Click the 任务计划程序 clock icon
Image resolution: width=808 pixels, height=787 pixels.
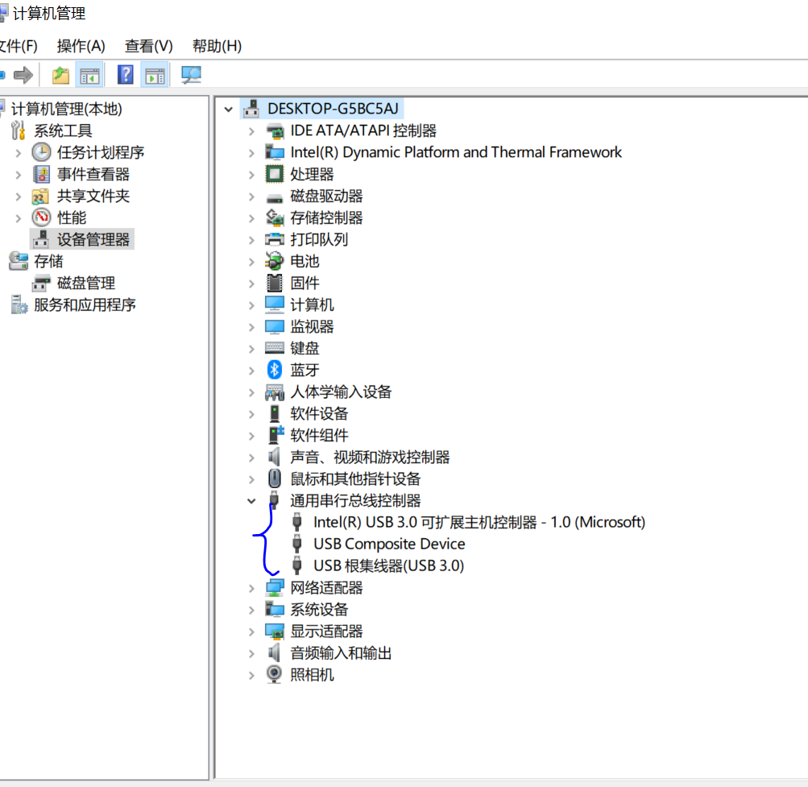[x=41, y=152]
